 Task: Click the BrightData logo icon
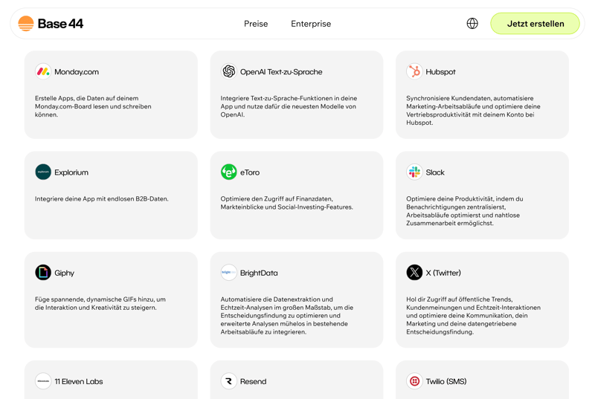coord(229,273)
